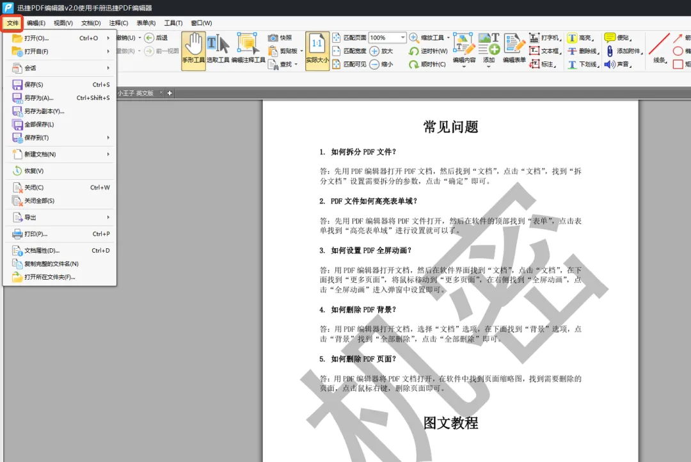Click the 常见问题 heading in document

tap(450, 127)
